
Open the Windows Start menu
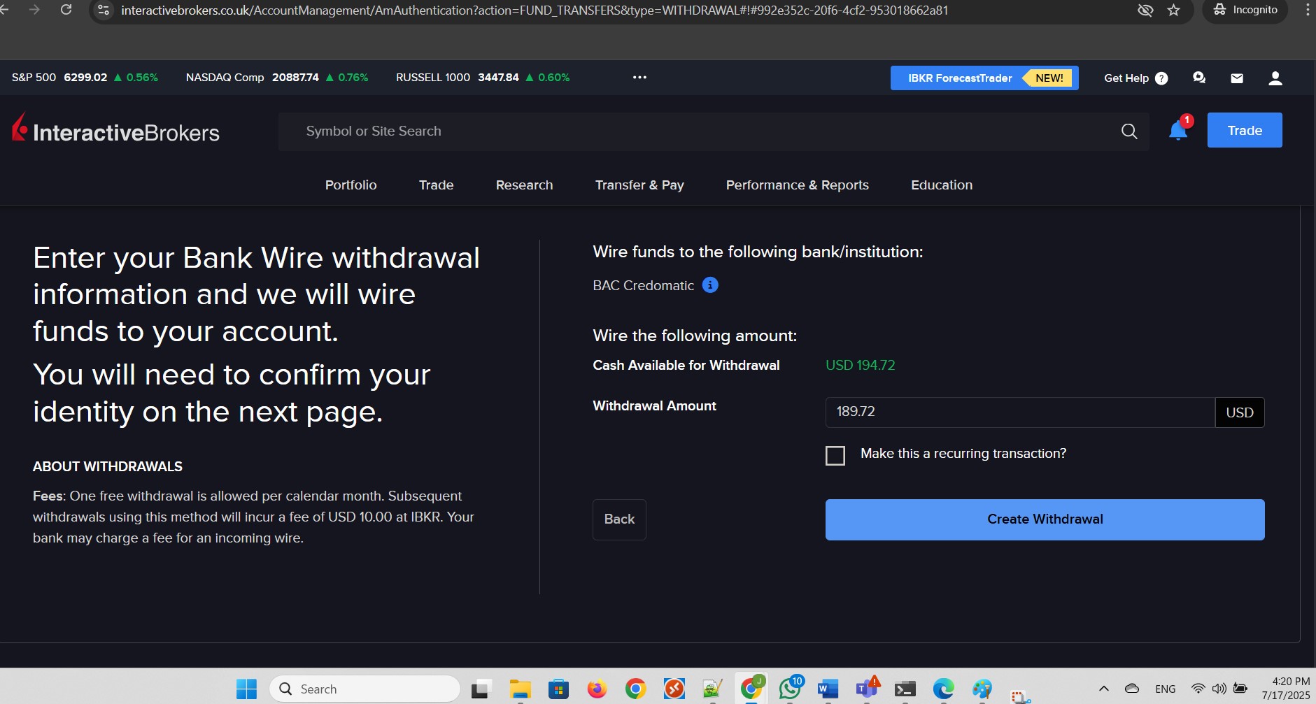click(246, 689)
